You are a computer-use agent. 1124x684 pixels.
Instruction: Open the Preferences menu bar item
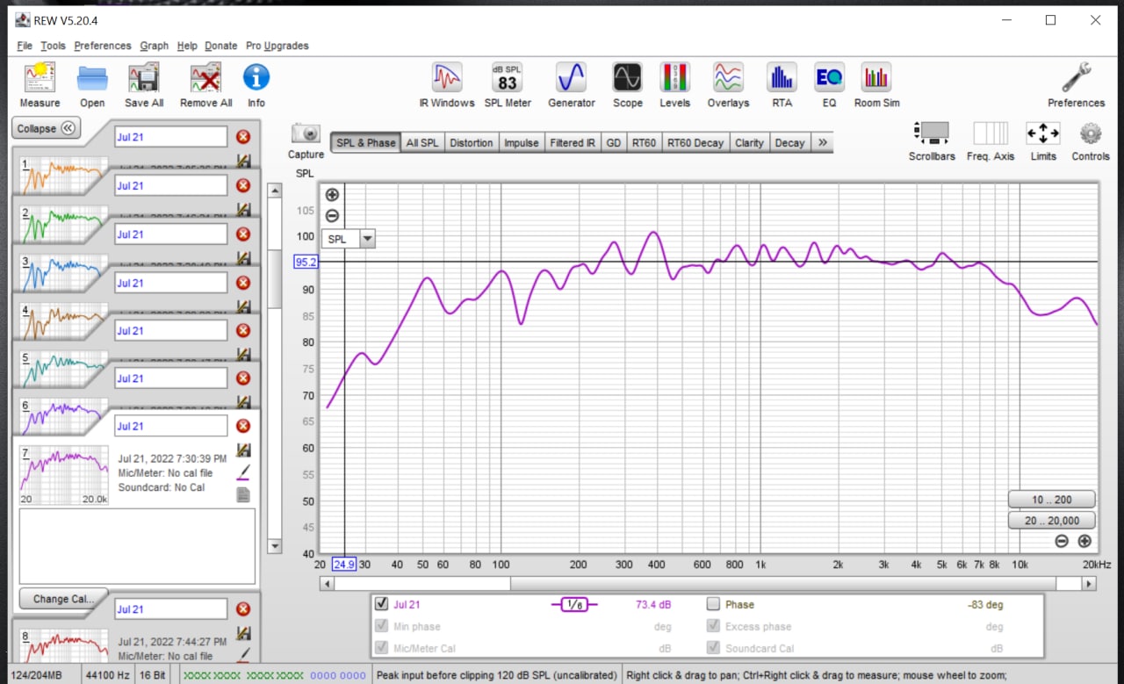[x=103, y=46]
